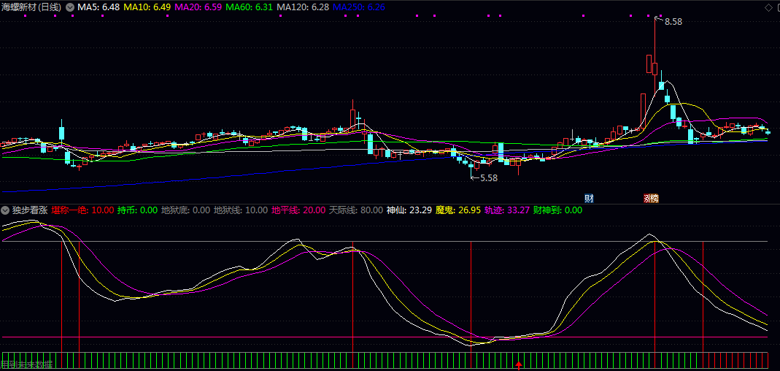
Task: Click the diamond icon in top-right corner
Action: [x=768, y=7]
